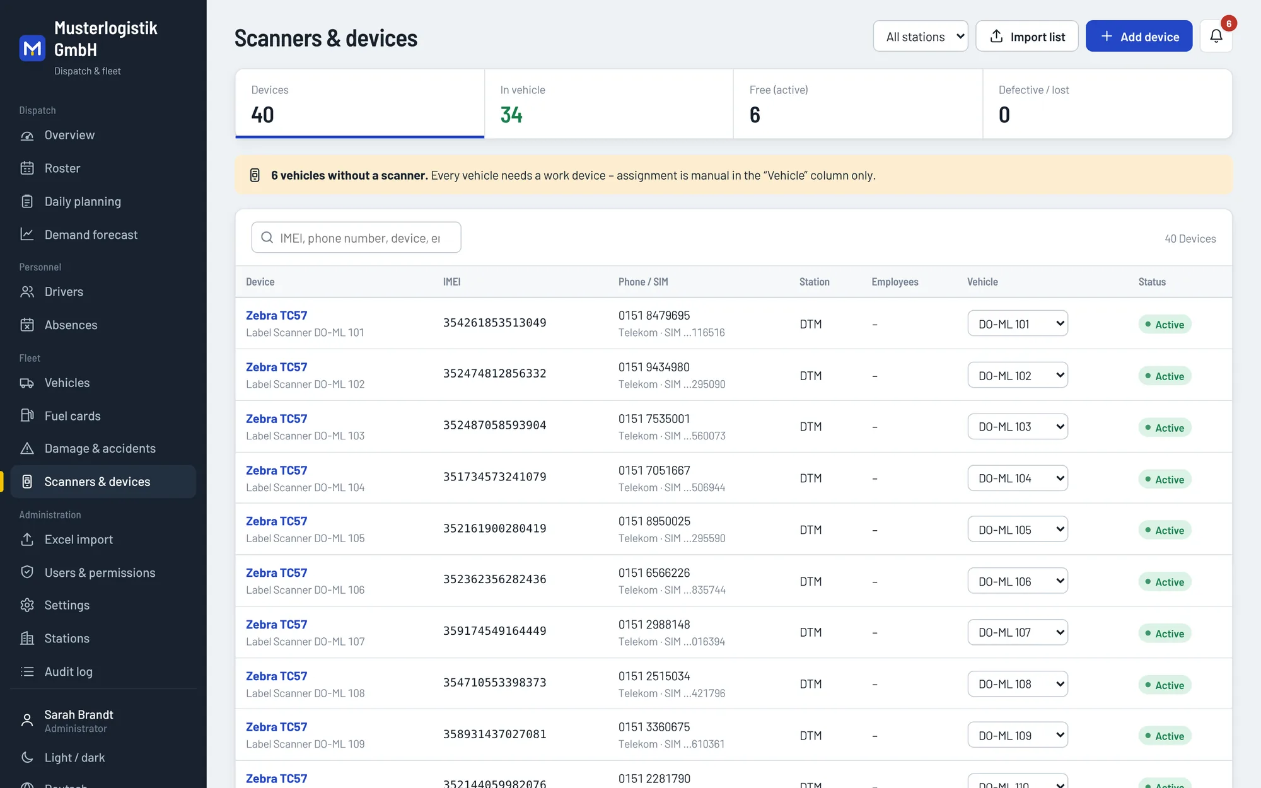Image resolution: width=1261 pixels, height=788 pixels.
Task: Select the In vehicle 34 tab
Action: point(609,104)
